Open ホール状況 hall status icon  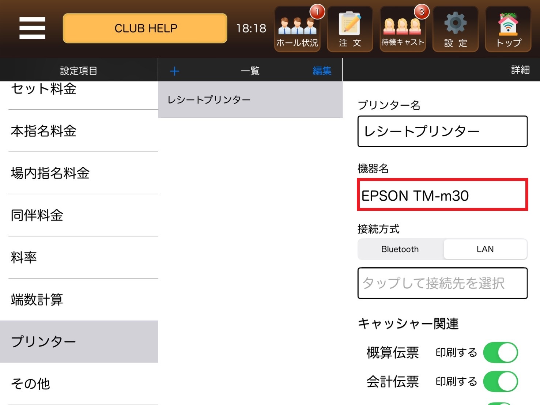pyautogui.click(x=297, y=29)
